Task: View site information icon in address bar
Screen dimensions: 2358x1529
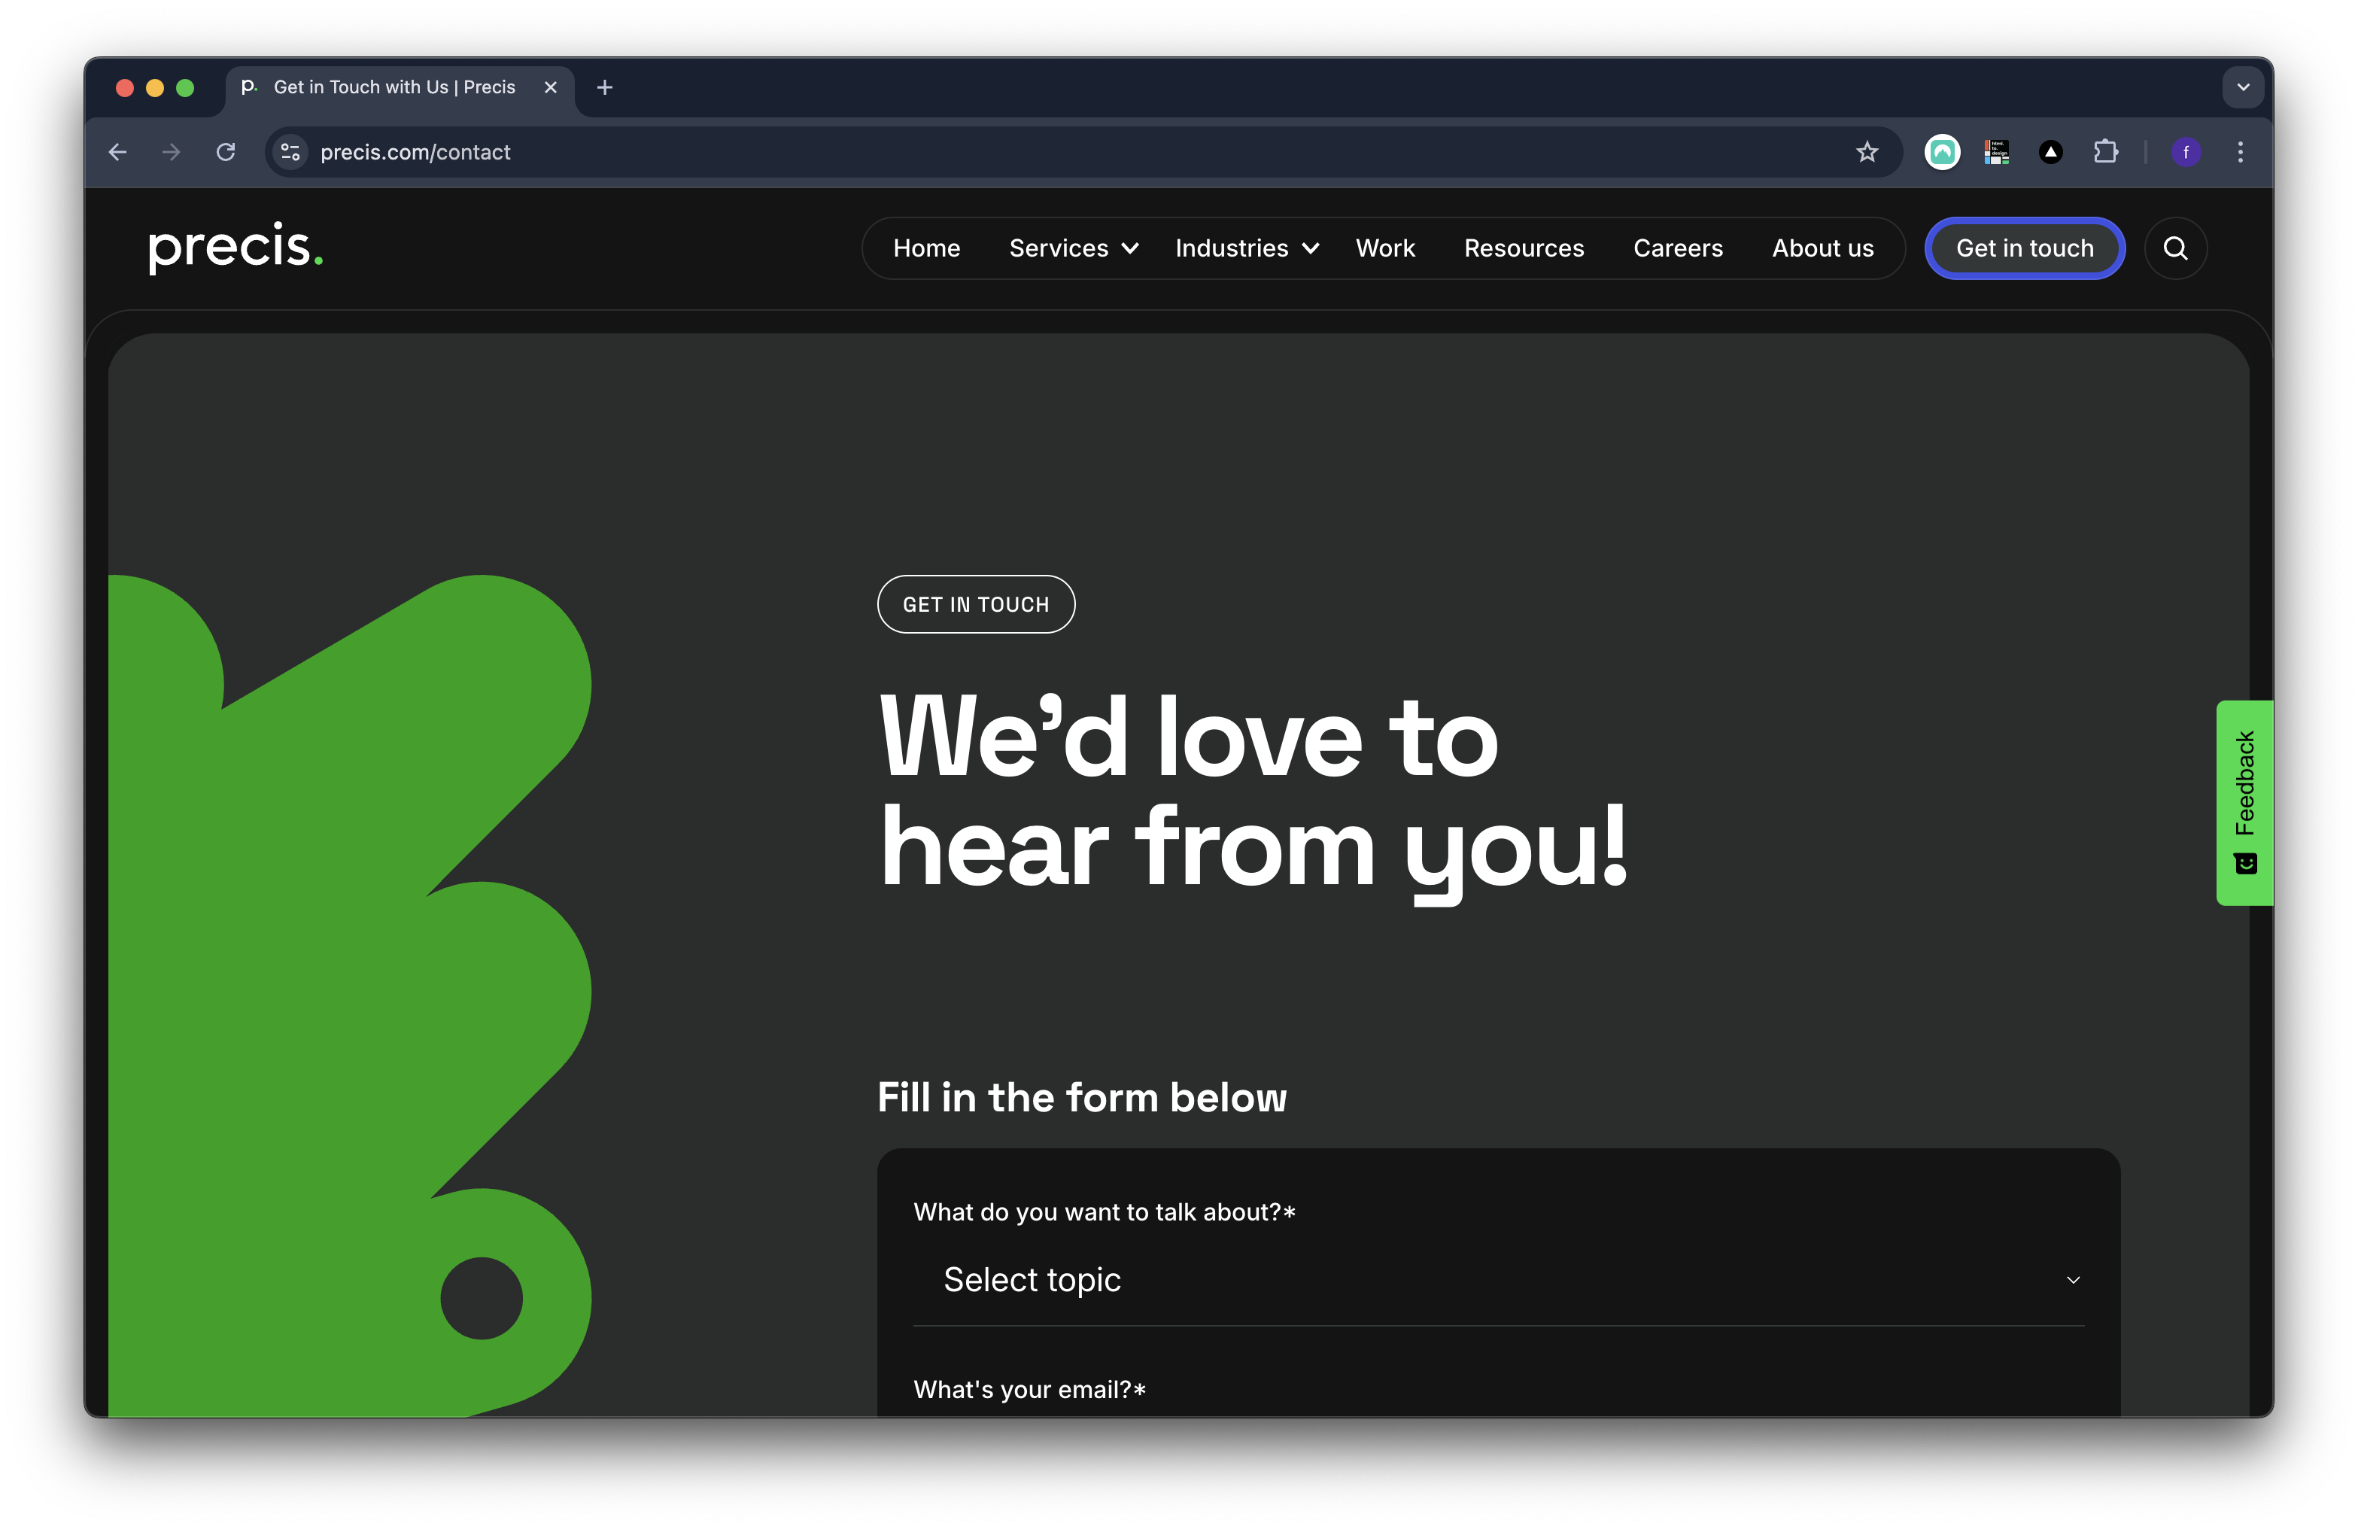Action: tap(290, 151)
